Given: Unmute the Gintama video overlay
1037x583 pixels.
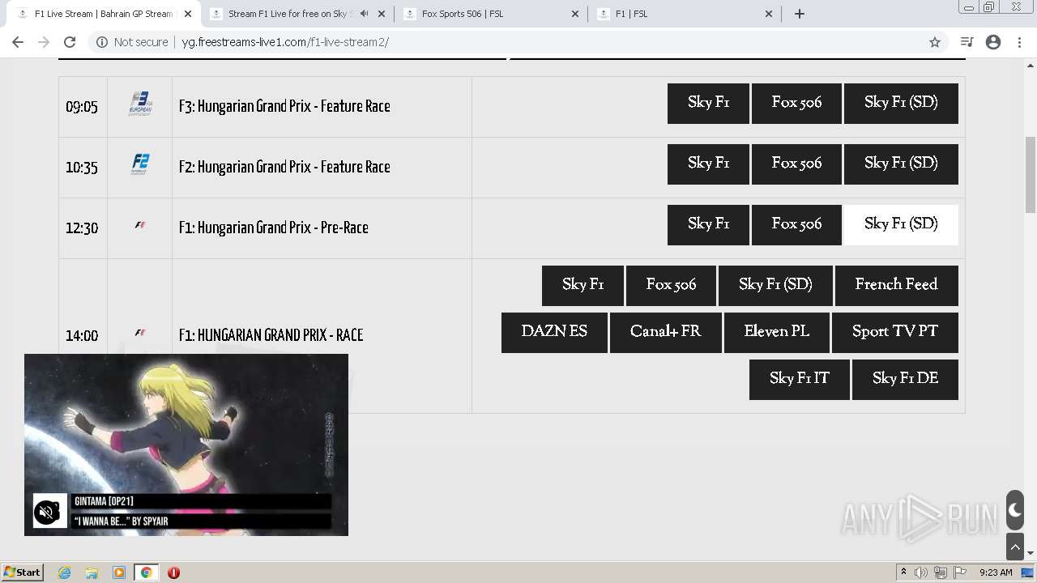Looking at the screenshot, I should click(x=47, y=512).
